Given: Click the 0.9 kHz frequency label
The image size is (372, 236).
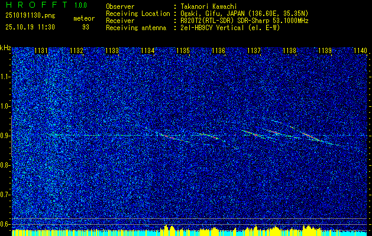Looking at the screenshot, I should pyautogui.click(x=5, y=136).
